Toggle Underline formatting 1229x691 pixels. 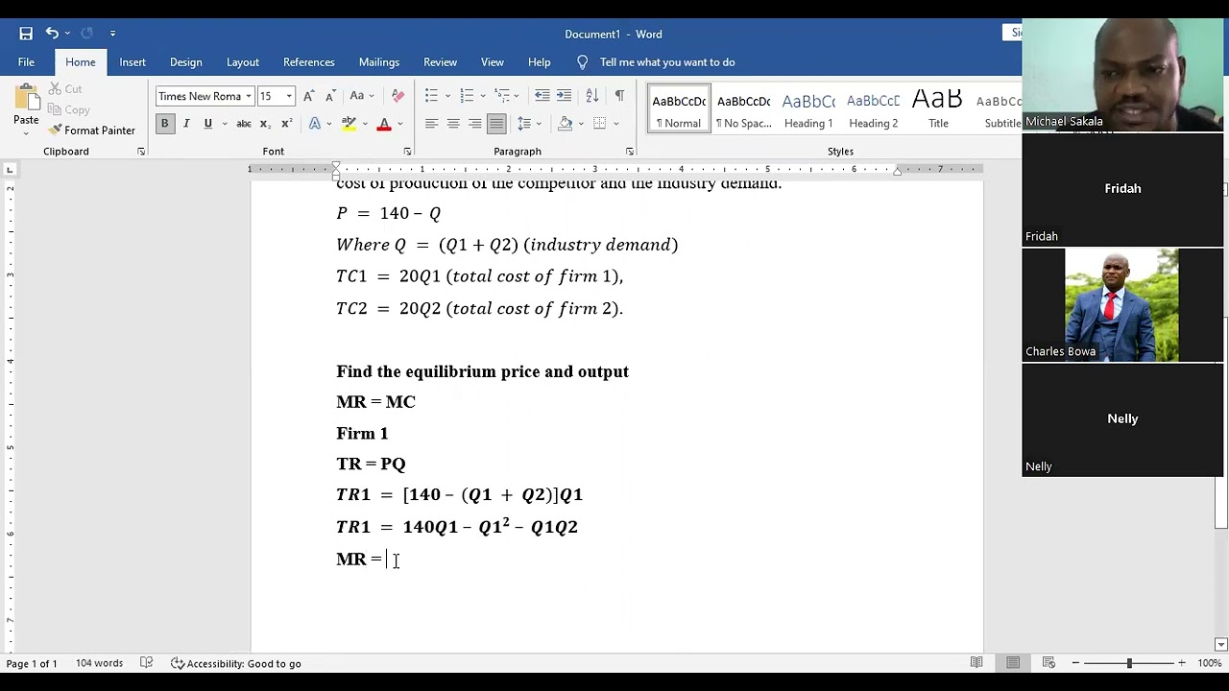(207, 124)
